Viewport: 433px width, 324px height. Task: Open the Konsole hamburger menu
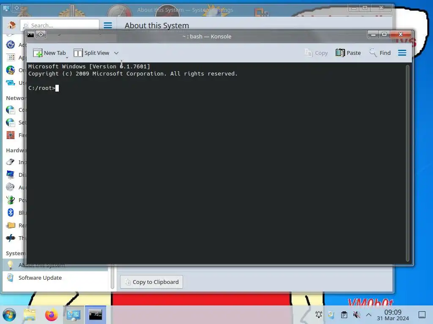(x=402, y=53)
